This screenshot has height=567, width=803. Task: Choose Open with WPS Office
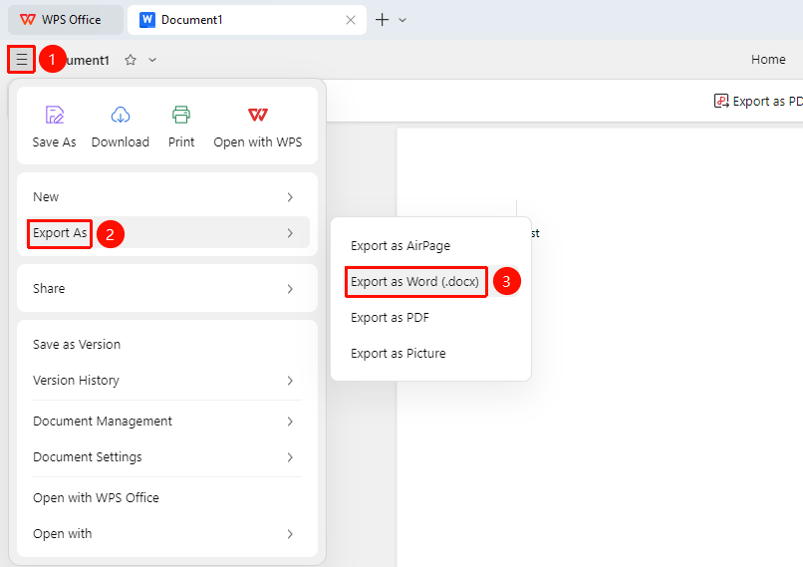coord(167,498)
